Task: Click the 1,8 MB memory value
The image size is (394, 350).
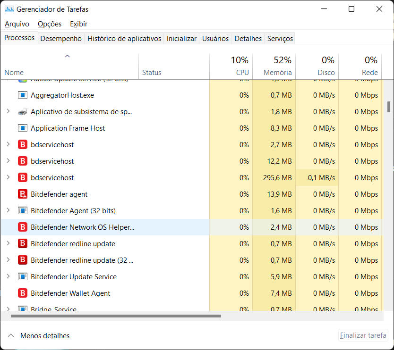Action: point(281,112)
